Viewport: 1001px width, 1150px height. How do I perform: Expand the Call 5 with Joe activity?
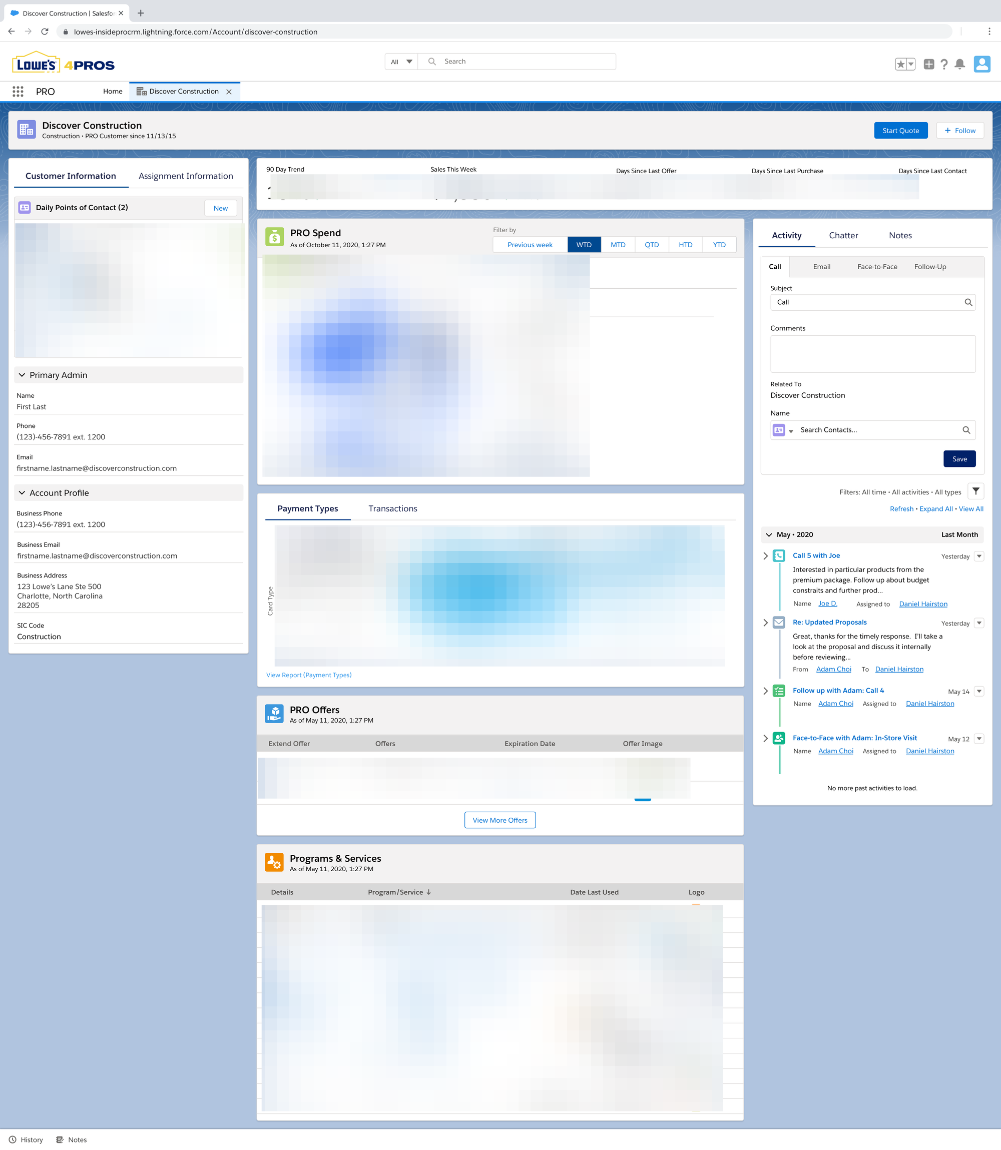pyautogui.click(x=765, y=555)
